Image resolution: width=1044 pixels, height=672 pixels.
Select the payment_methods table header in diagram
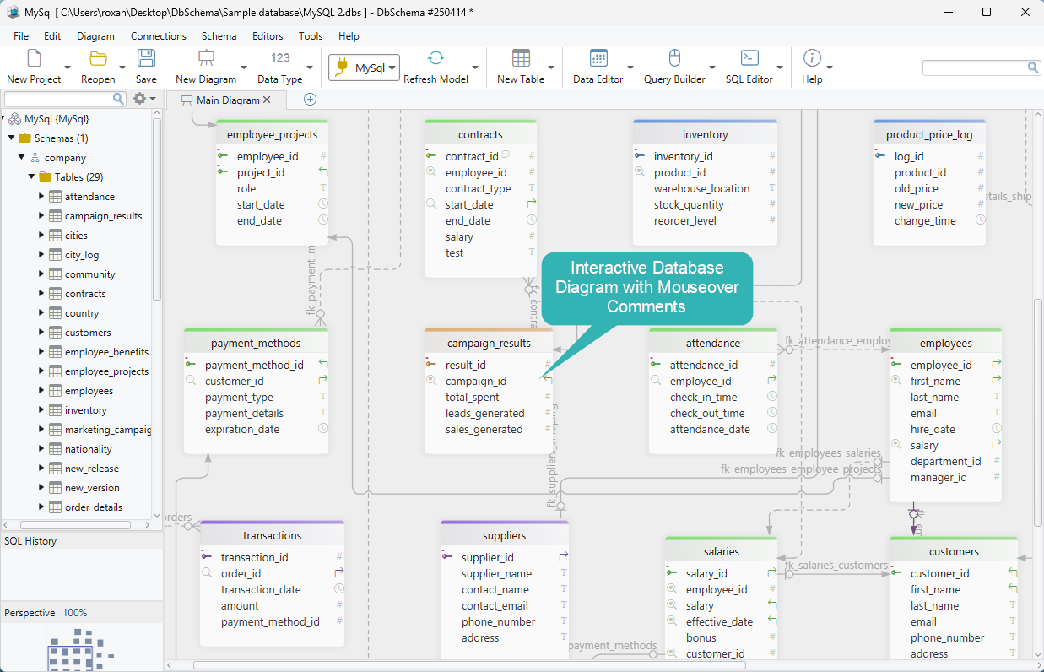[x=256, y=344]
